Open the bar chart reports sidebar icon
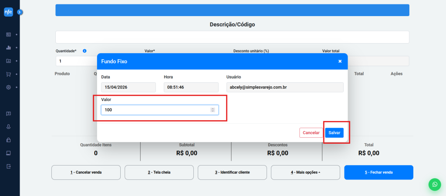 (x=8, y=47)
